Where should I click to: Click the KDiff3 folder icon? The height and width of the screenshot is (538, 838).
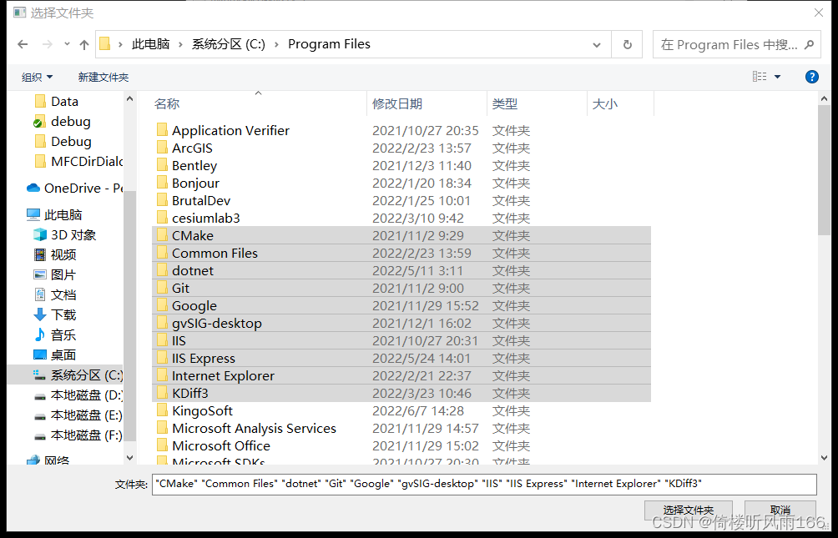click(162, 394)
